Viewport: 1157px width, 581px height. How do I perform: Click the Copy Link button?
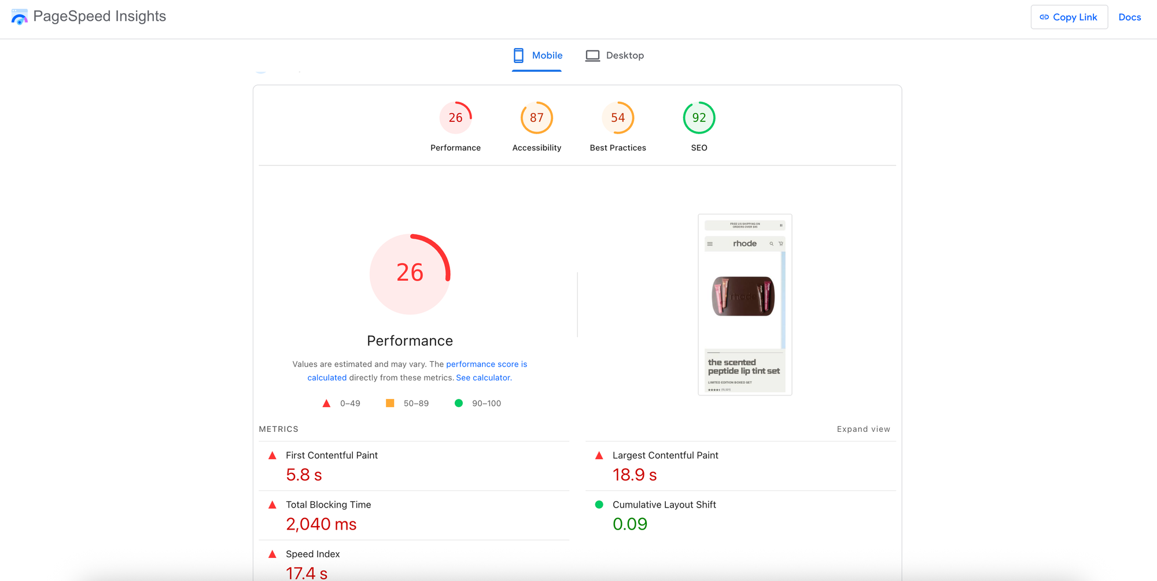1068,17
